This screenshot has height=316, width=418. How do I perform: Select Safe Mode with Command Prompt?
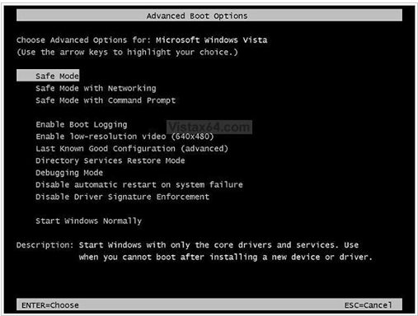coord(106,100)
